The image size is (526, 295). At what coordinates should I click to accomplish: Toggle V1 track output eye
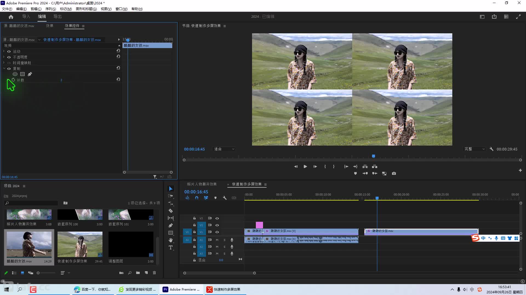(x=217, y=232)
